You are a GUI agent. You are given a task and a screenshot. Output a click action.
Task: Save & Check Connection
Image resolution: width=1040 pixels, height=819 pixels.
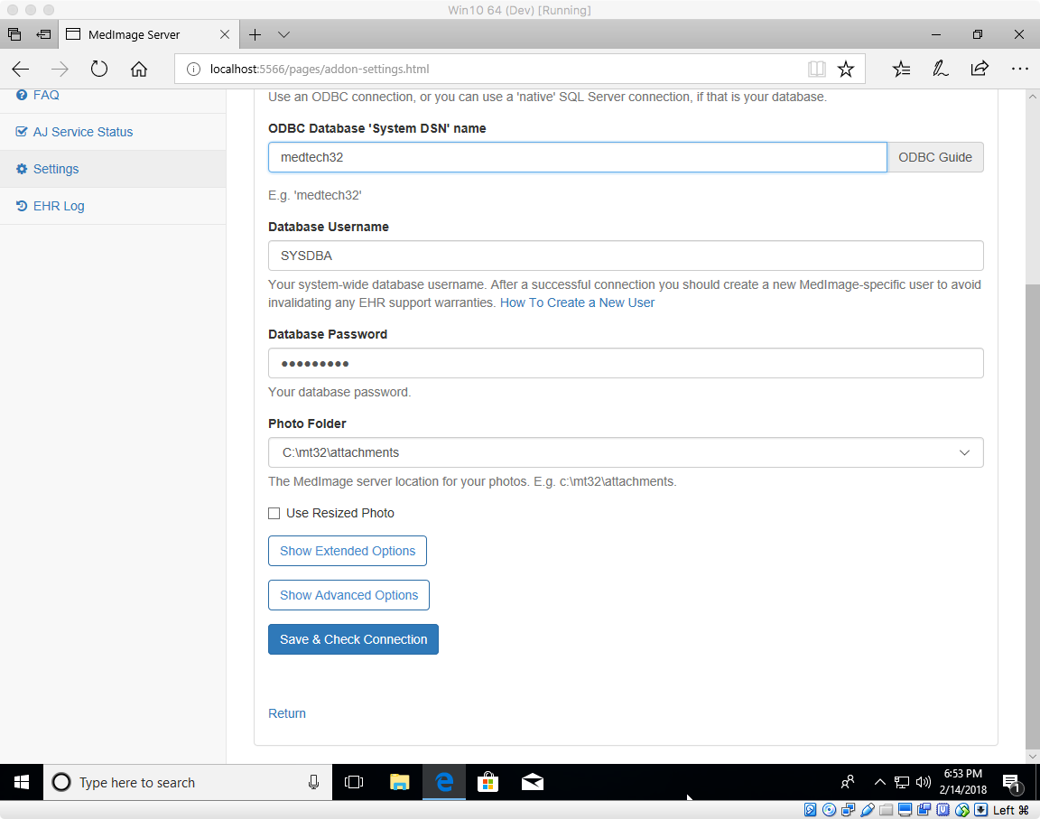(353, 639)
